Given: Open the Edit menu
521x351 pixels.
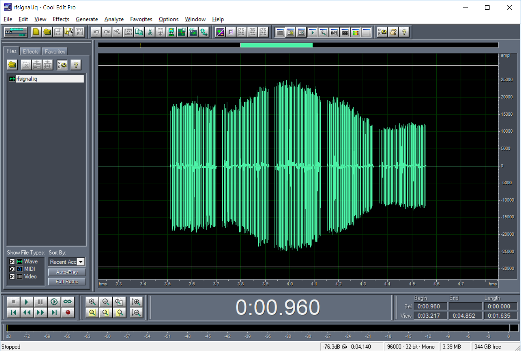Looking at the screenshot, I should [x=23, y=19].
